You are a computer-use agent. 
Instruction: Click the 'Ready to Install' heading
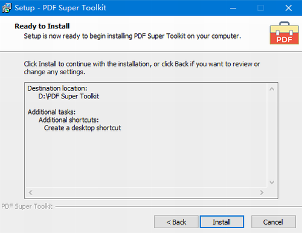click(x=42, y=26)
